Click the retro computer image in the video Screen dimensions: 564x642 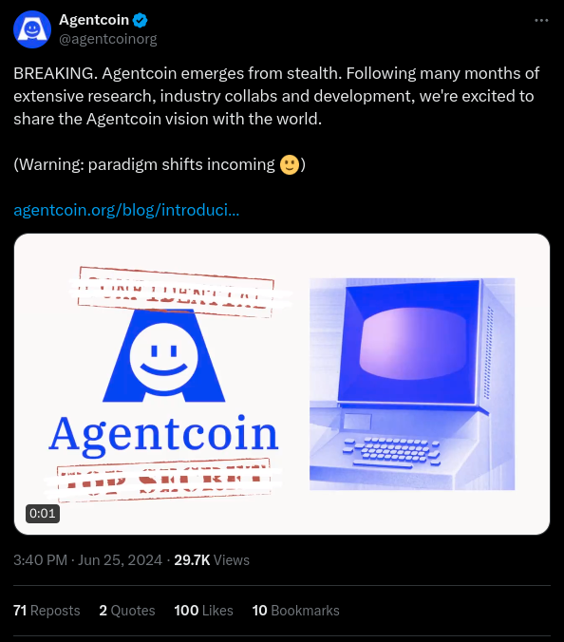coord(412,384)
